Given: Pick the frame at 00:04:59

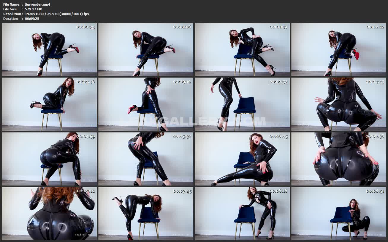Looking at the screenshot, I should click(49, 159).
